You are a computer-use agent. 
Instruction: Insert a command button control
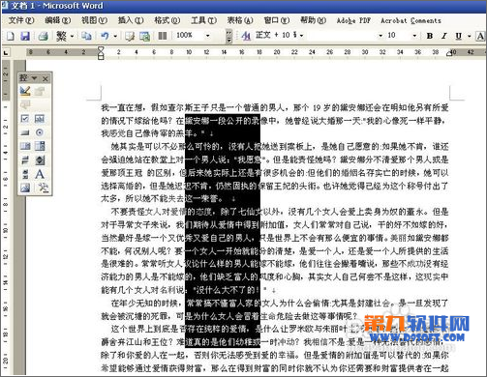click(x=25, y=132)
